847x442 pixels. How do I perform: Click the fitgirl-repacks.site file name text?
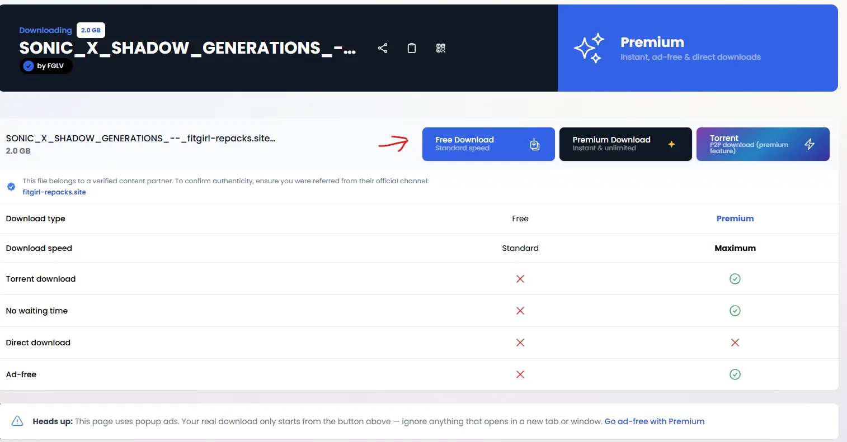(x=140, y=139)
